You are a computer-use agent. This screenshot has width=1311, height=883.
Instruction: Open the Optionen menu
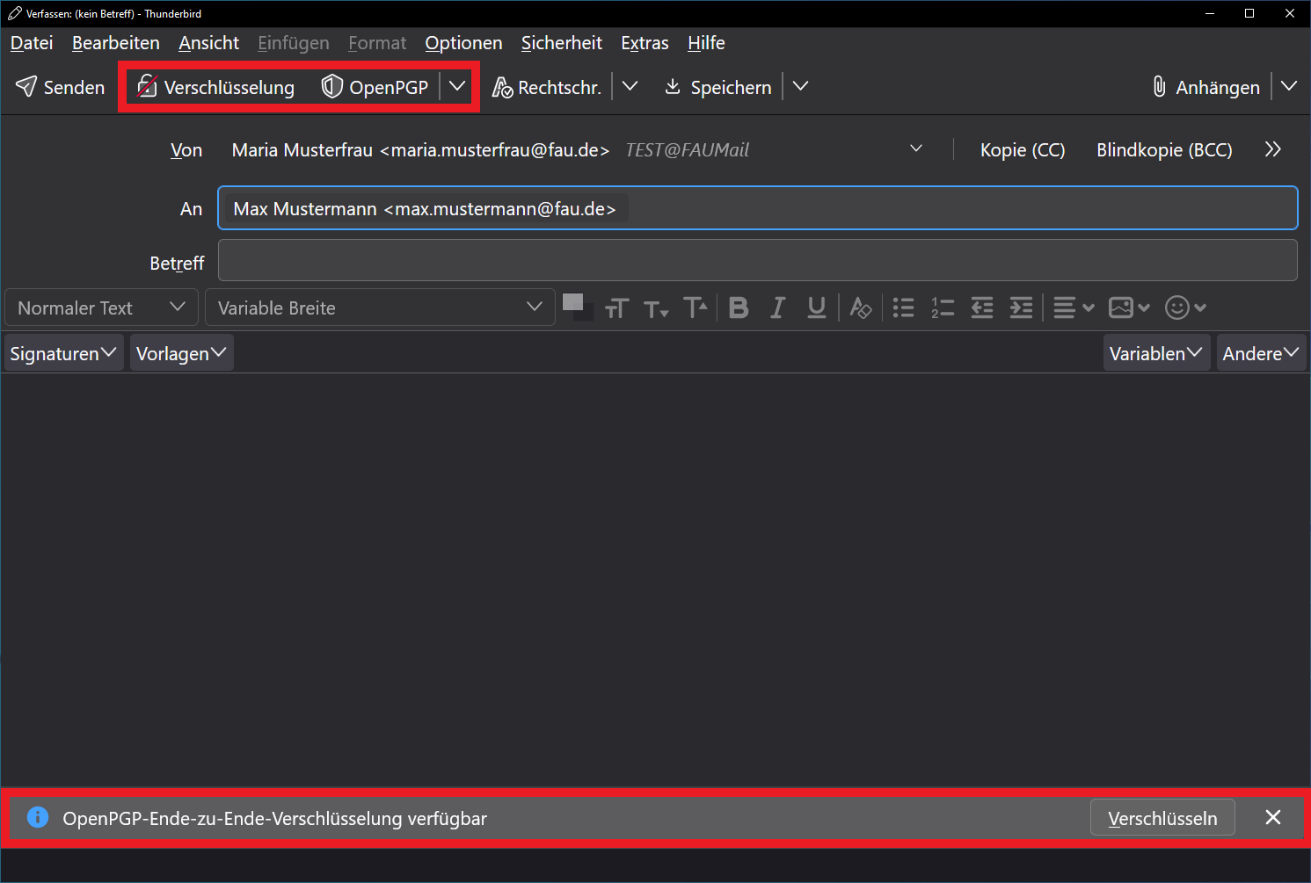click(x=463, y=43)
